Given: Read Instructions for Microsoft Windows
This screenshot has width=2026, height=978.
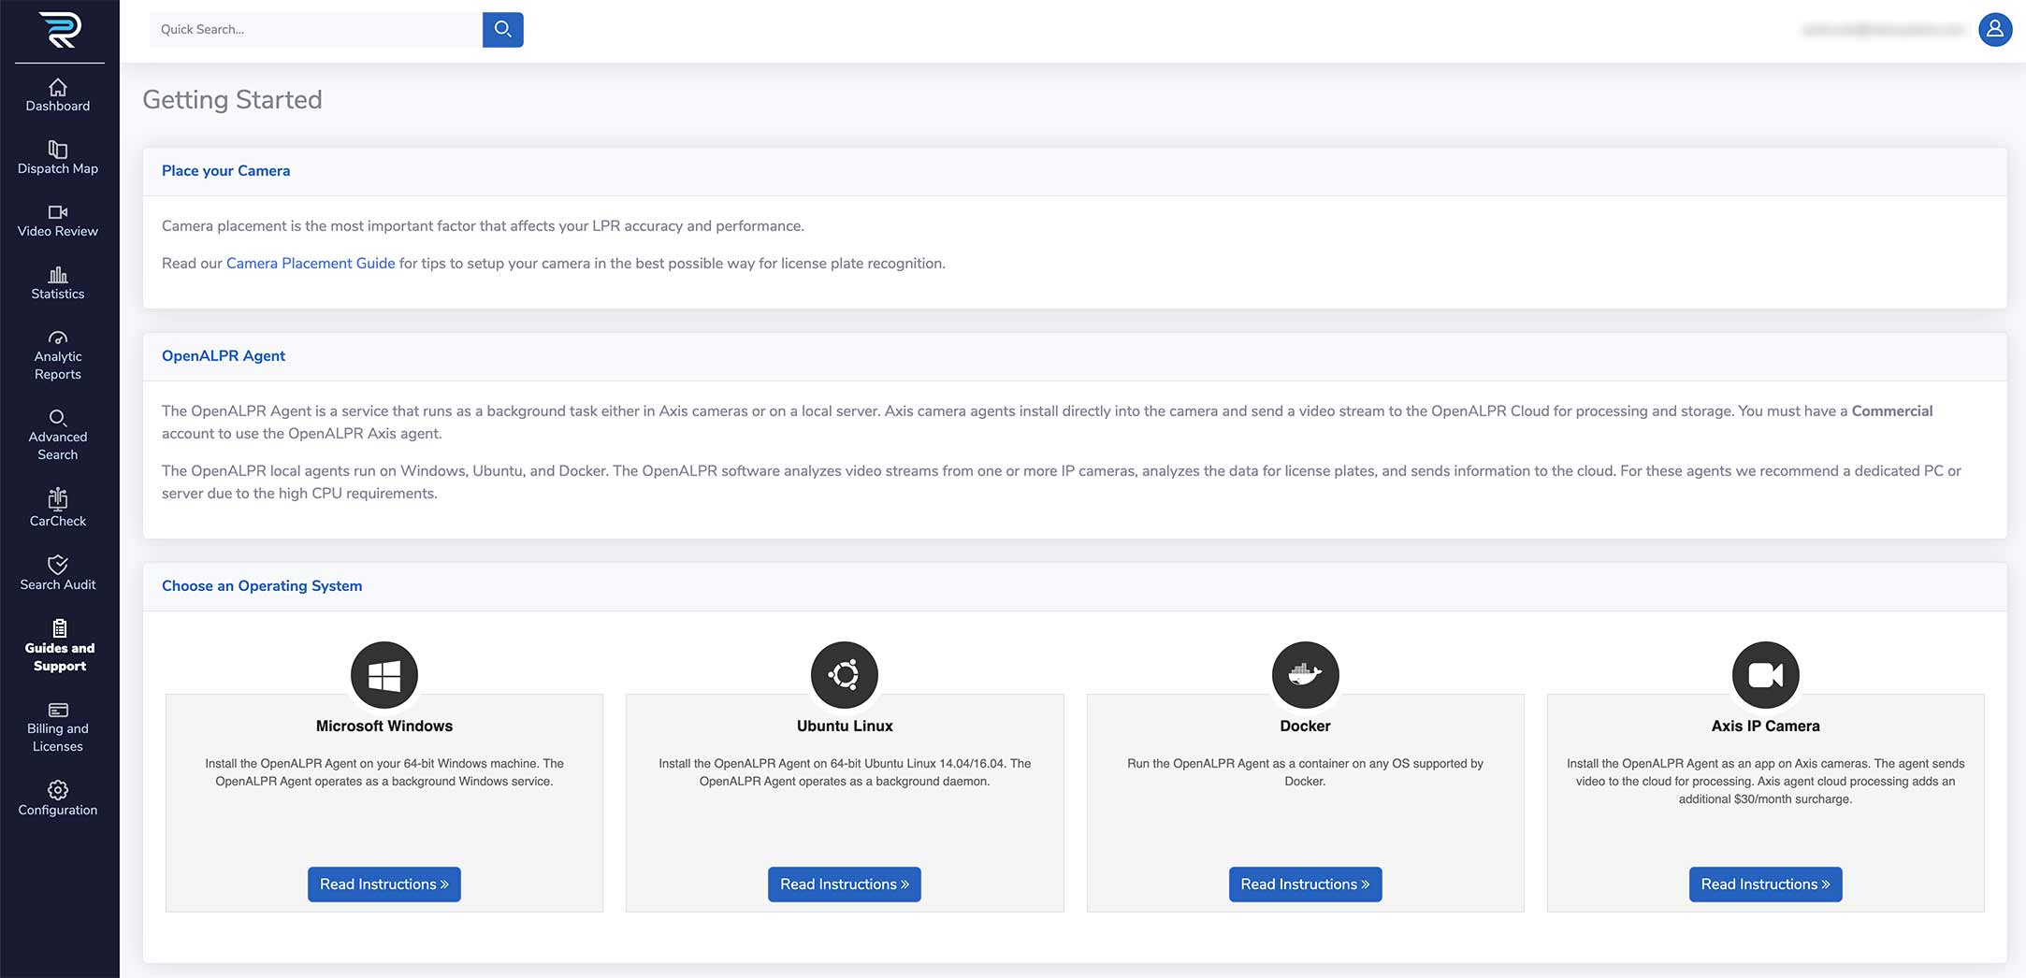Looking at the screenshot, I should point(383,885).
